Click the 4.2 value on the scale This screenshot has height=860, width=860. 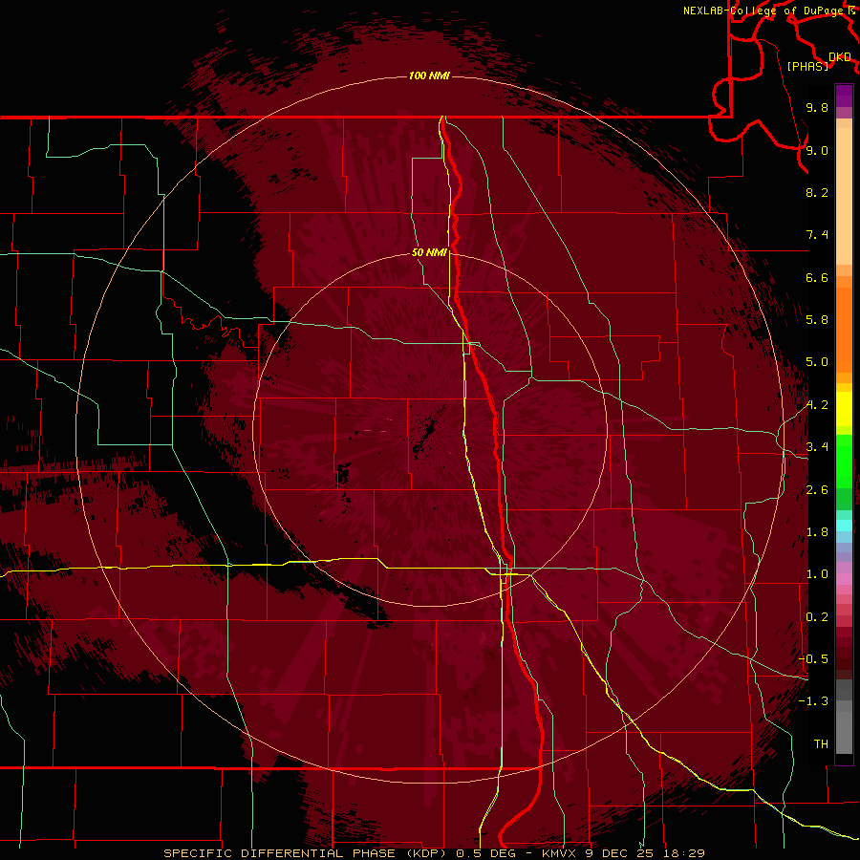tap(817, 405)
